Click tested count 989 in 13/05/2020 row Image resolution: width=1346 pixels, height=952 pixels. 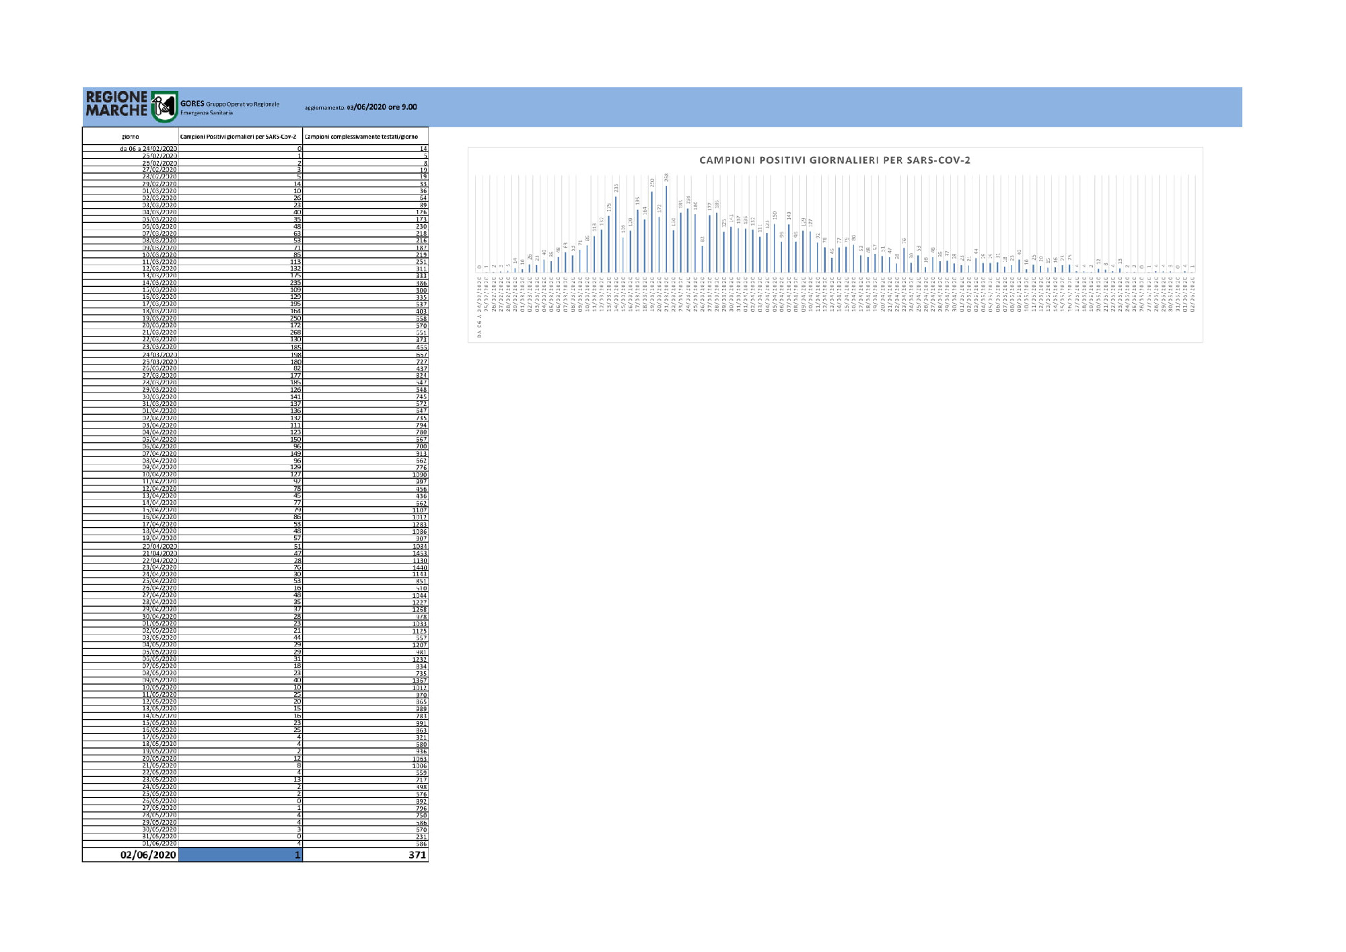pos(421,709)
